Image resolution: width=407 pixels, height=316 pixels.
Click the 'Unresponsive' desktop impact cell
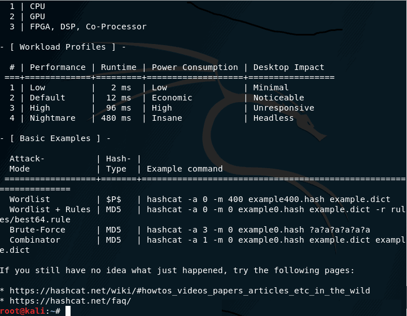(284, 108)
